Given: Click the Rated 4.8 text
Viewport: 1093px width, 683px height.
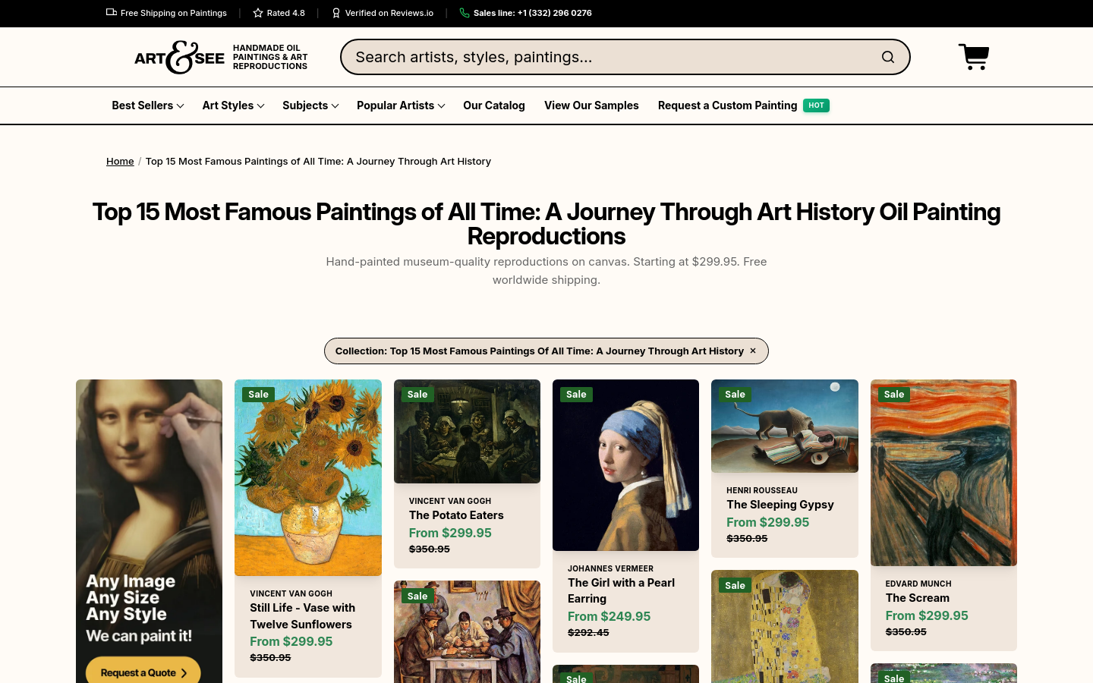Looking at the screenshot, I should tap(286, 13).
